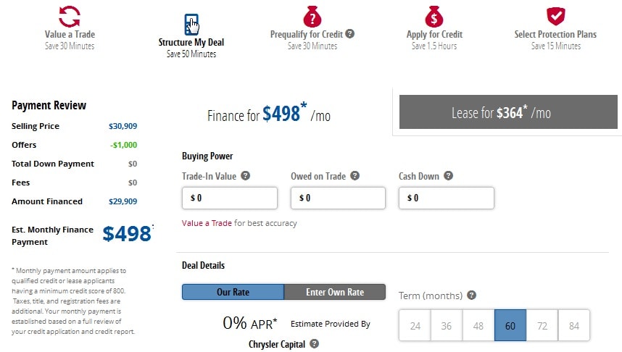Select the 36 month term
Viewport: 622px width, 352px height.
click(447, 325)
